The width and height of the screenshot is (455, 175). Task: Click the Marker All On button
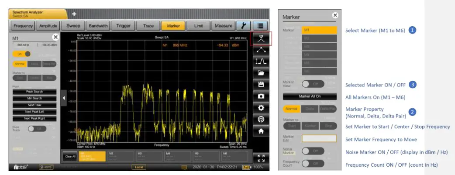pos(310,96)
